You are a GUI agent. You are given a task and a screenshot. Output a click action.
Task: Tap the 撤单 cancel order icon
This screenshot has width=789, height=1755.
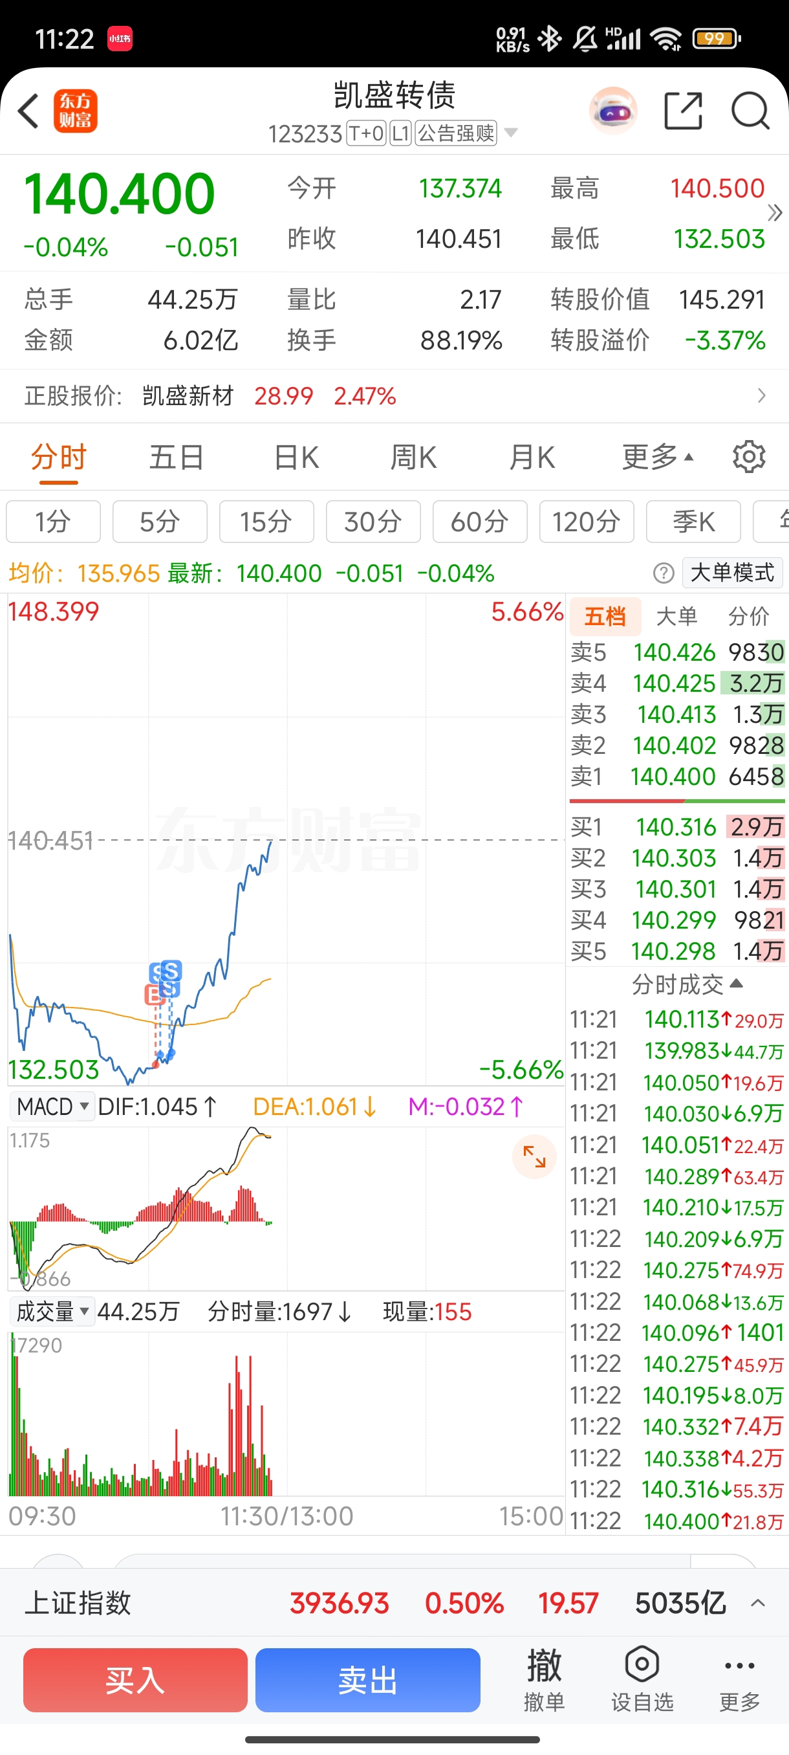[544, 1679]
